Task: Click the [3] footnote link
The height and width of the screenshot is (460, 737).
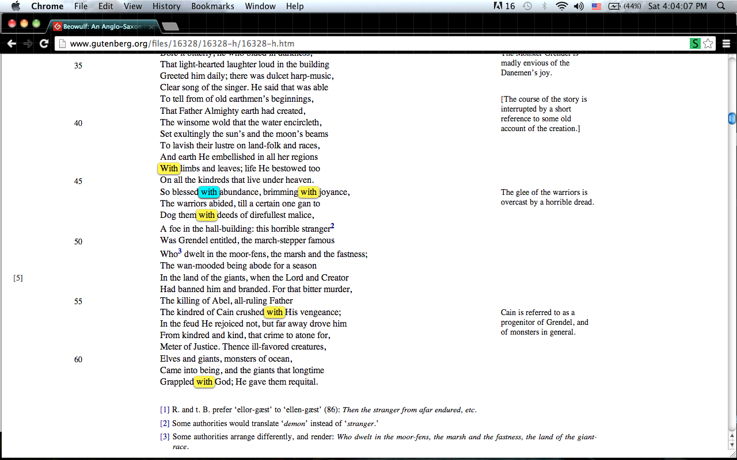Action: (x=165, y=436)
